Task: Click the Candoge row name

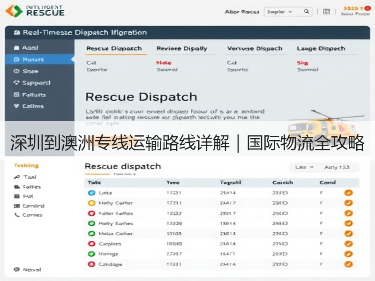Action: coord(110,264)
